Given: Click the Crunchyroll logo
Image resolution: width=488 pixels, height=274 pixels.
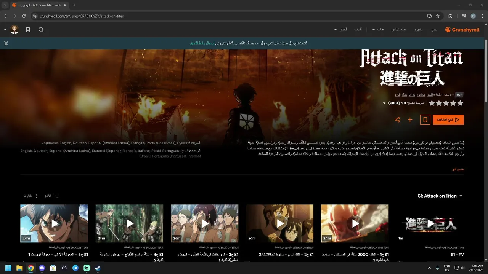Looking at the screenshot, I should (x=462, y=30).
